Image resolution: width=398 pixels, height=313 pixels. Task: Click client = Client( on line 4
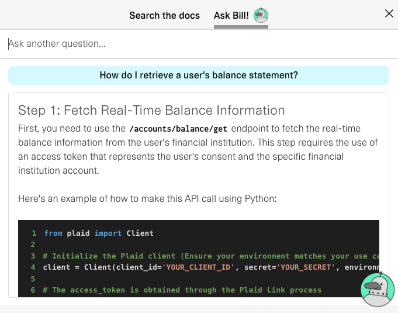pos(79,267)
